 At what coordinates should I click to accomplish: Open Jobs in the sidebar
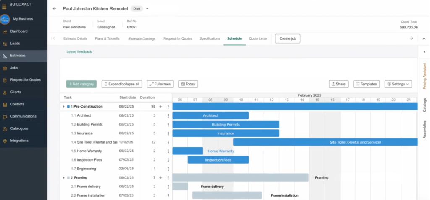(24, 68)
